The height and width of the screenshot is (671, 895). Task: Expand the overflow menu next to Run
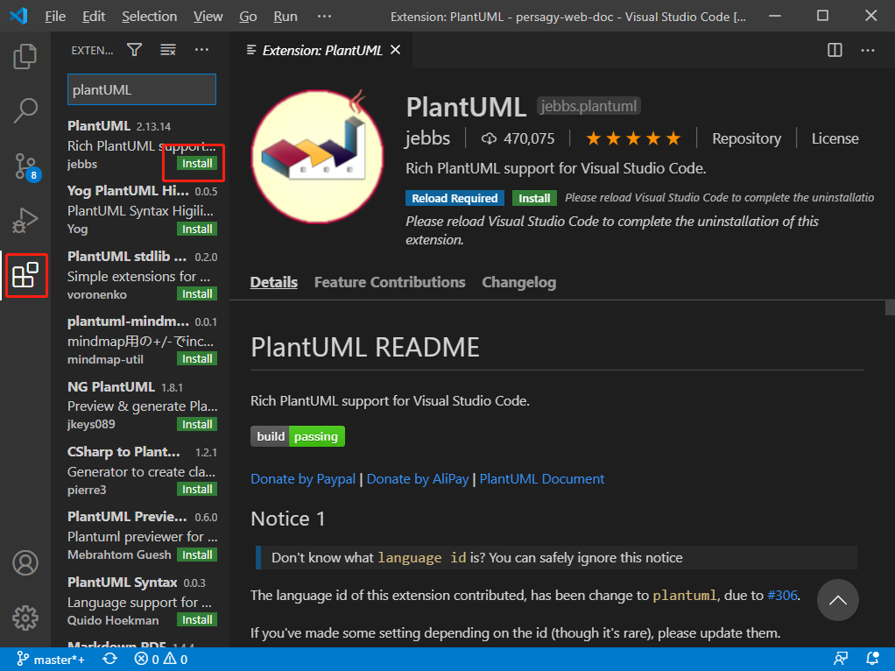pyautogui.click(x=324, y=15)
